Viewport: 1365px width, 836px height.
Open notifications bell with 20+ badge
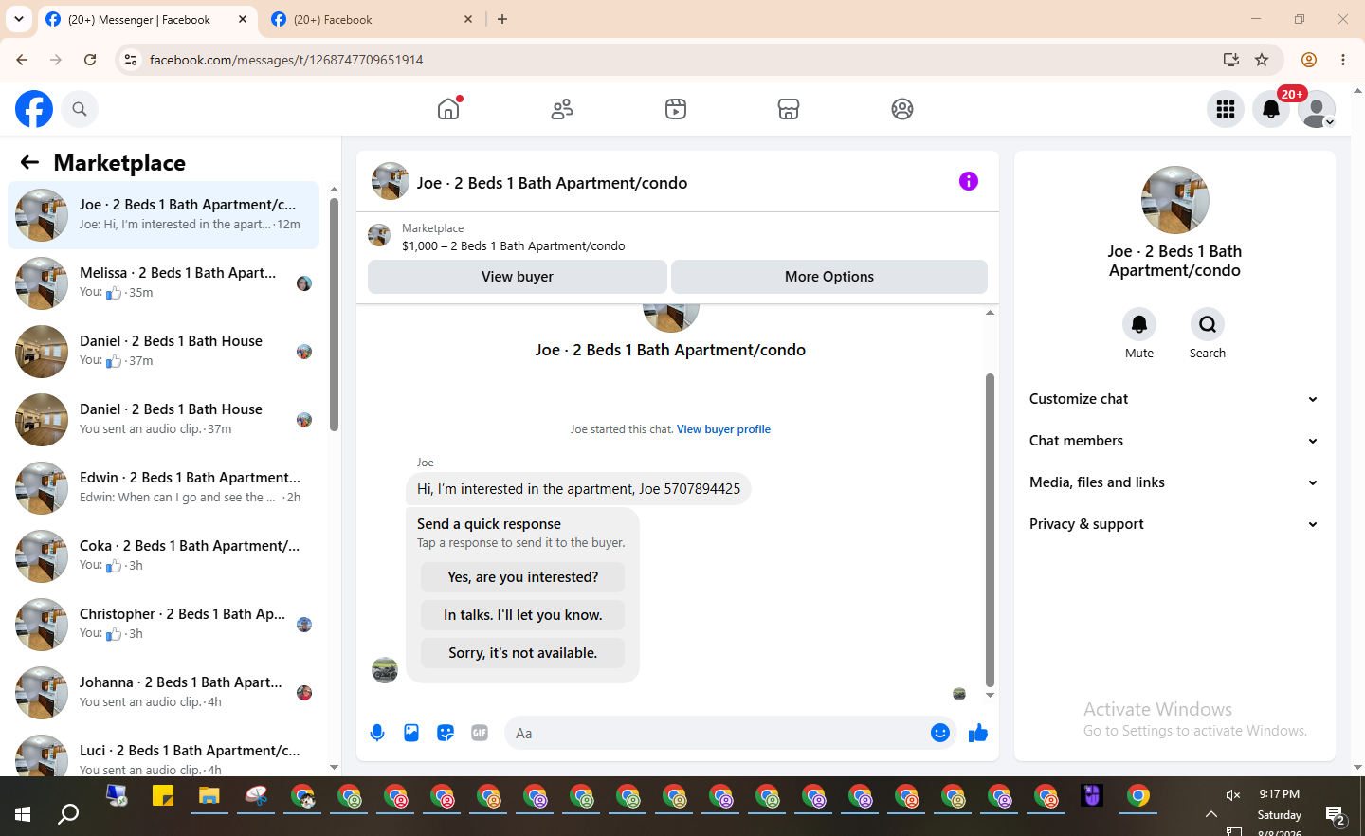point(1271,109)
